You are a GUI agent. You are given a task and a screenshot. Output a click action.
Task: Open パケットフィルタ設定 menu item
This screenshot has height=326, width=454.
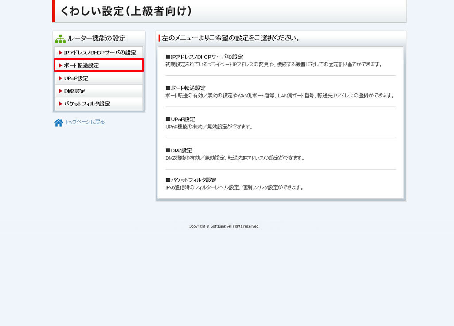click(99, 104)
